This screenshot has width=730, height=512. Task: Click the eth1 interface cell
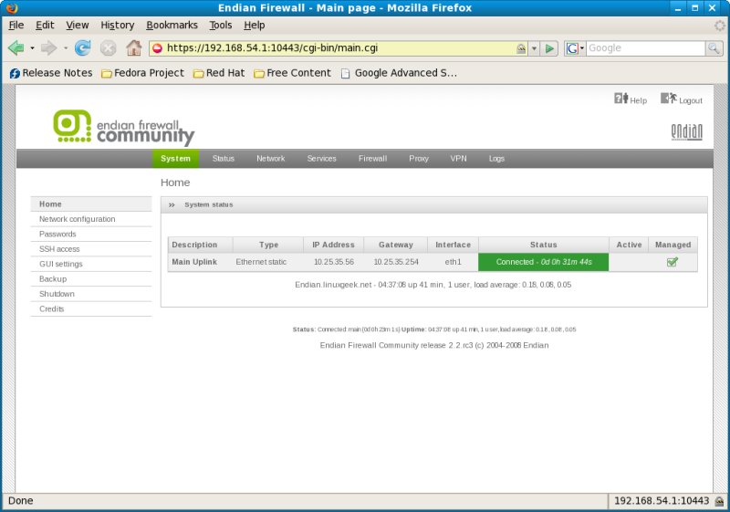coord(453,262)
